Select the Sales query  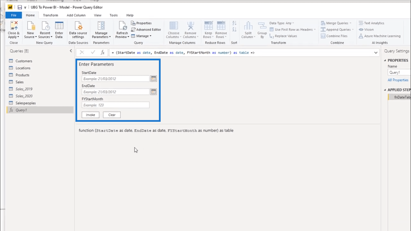[x=40, y=82]
